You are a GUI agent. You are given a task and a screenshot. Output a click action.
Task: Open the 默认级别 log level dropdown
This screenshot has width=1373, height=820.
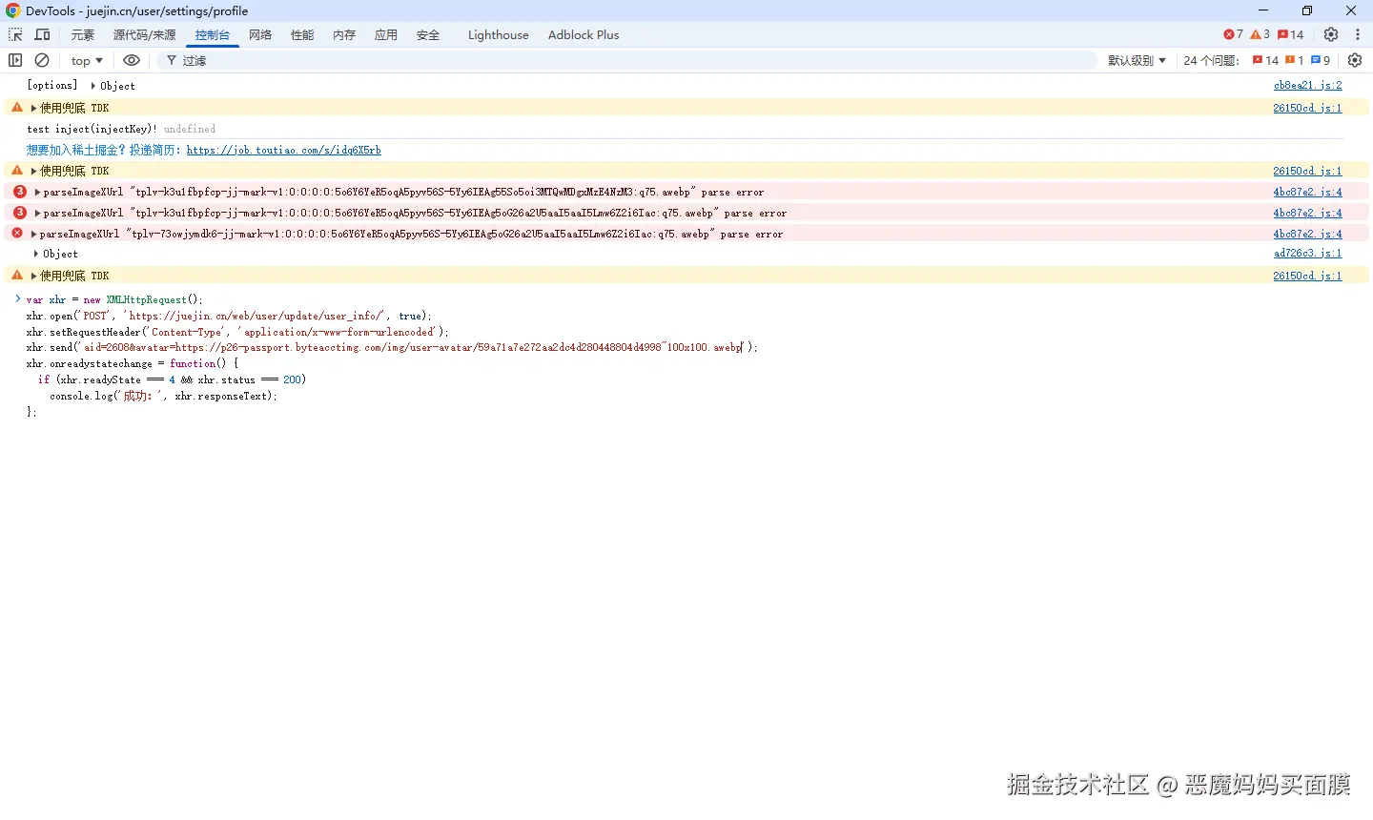click(x=1137, y=60)
